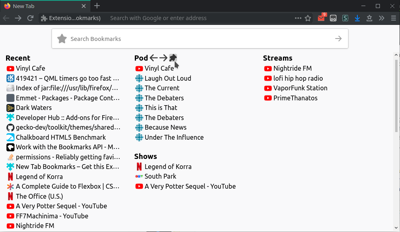Select the New Tab browser tab
Image resolution: width=400 pixels, height=232 pixels.
click(45, 6)
